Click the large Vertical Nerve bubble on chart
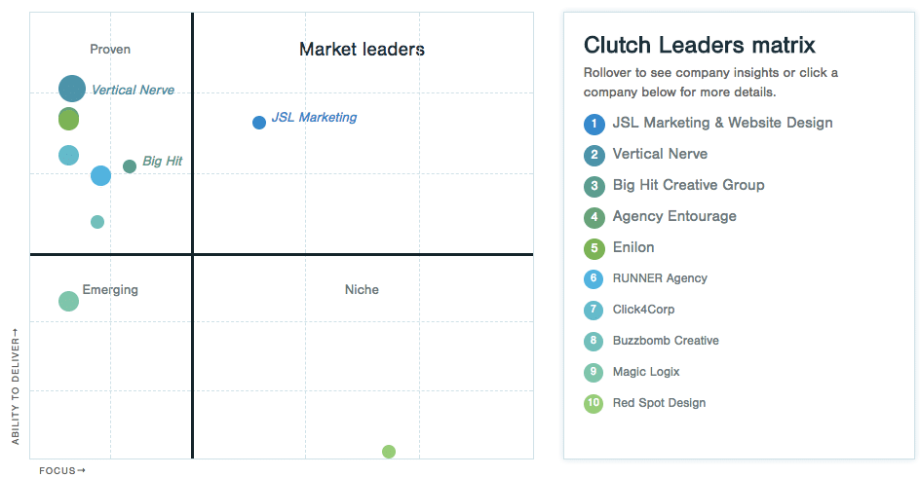 click(x=72, y=89)
